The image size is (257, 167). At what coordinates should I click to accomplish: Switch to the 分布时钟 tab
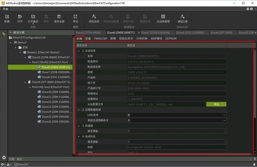(x=142, y=39)
